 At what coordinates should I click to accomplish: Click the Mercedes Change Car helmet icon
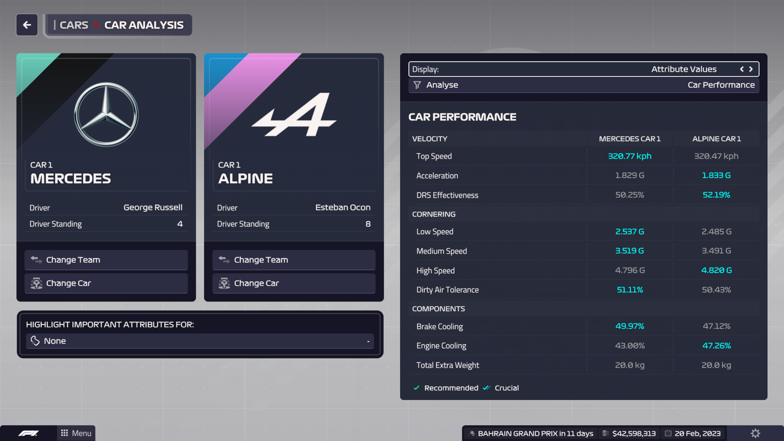pos(36,283)
